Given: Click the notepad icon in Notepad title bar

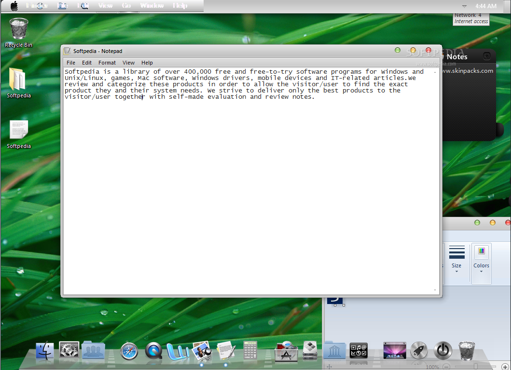Looking at the screenshot, I should 67,51.
